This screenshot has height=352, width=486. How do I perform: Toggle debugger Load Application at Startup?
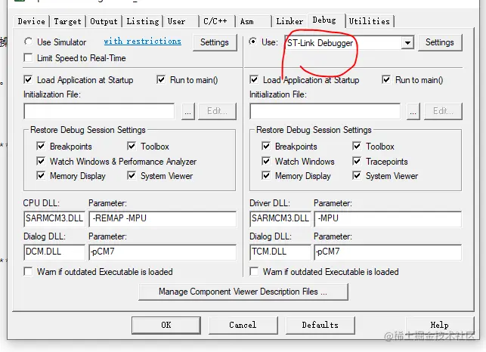tap(254, 79)
